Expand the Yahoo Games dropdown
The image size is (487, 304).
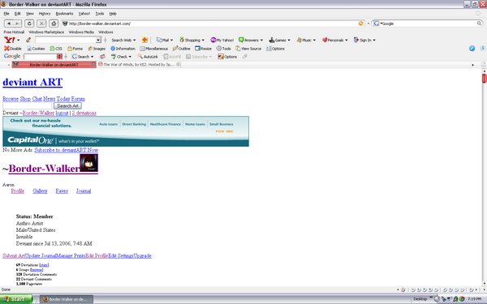(x=289, y=41)
